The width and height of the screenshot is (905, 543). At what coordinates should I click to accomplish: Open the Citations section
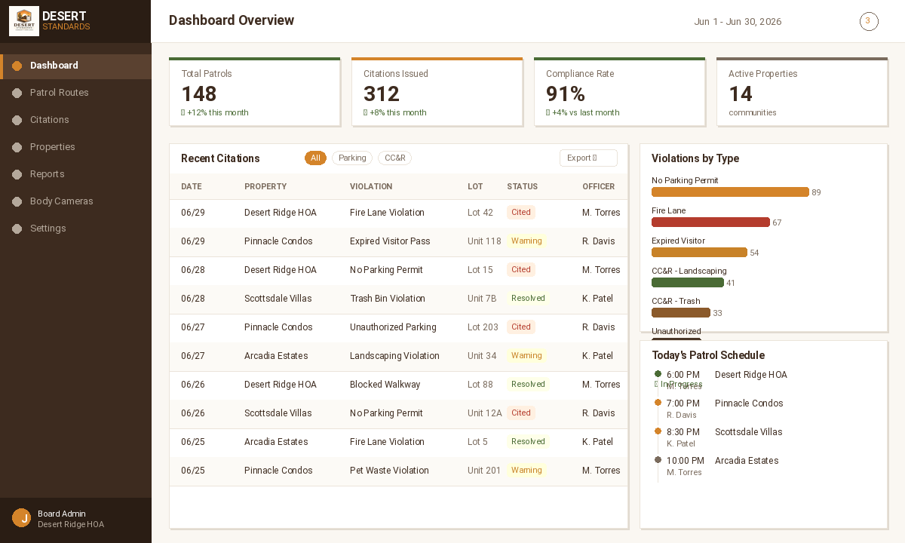[75, 120]
